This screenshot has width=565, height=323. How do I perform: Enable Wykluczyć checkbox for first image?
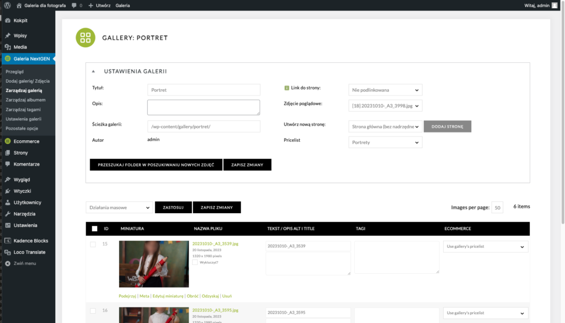click(195, 263)
